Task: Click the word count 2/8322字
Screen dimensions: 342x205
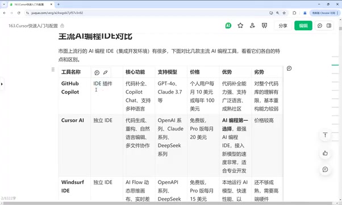Action: click(x=9, y=198)
